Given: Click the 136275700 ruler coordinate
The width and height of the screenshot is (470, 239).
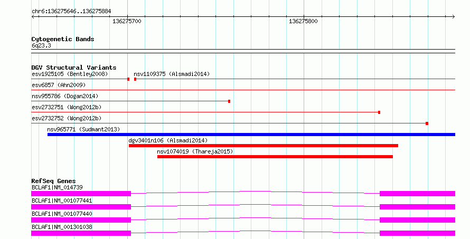Looking at the screenshot, I should point(127,21).
